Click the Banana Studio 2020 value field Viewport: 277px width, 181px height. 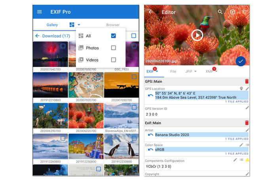(201, 135)
